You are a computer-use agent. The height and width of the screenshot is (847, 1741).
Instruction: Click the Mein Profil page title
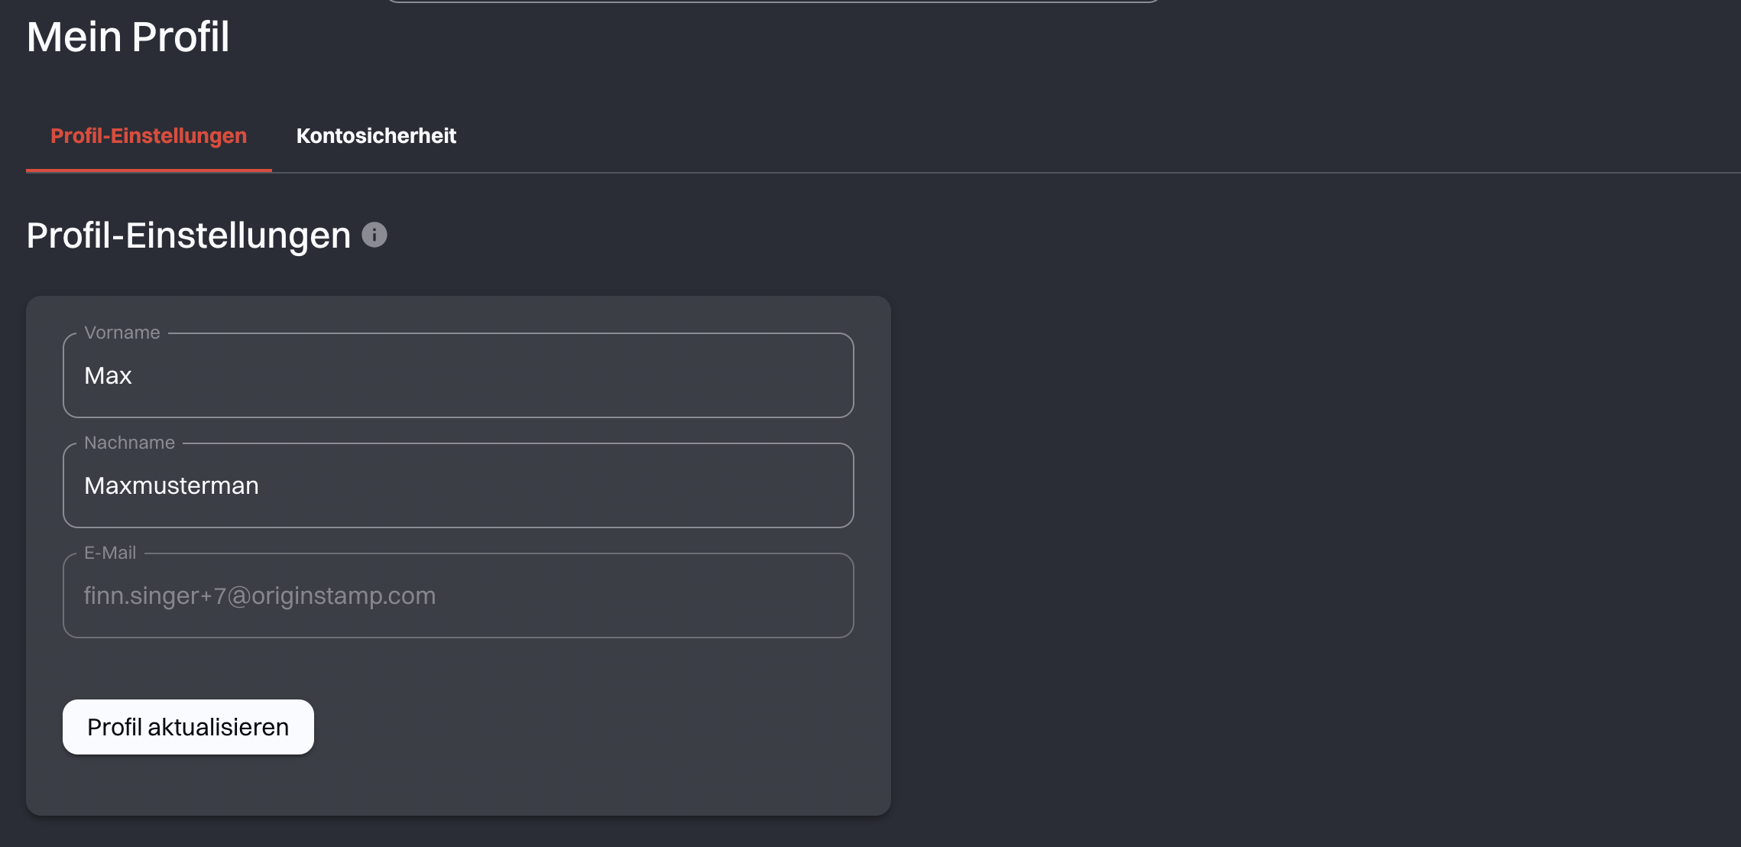pos(128,37)
